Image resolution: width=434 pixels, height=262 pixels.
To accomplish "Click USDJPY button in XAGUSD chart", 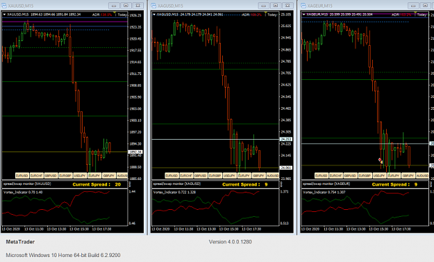I will 229,176.
